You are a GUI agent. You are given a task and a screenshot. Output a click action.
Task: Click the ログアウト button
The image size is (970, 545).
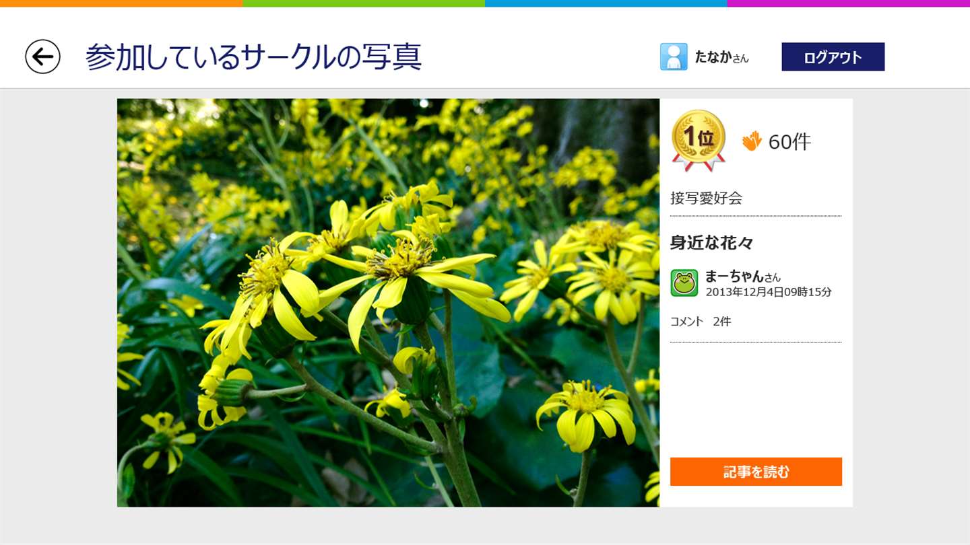[833, 57]
